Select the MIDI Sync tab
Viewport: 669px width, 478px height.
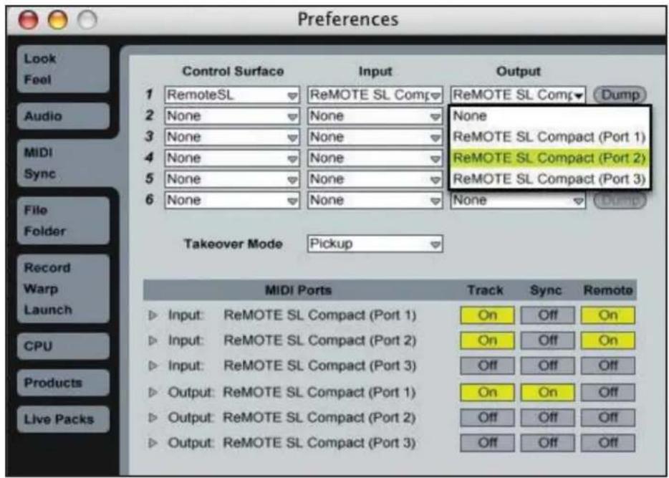point(63,163)
